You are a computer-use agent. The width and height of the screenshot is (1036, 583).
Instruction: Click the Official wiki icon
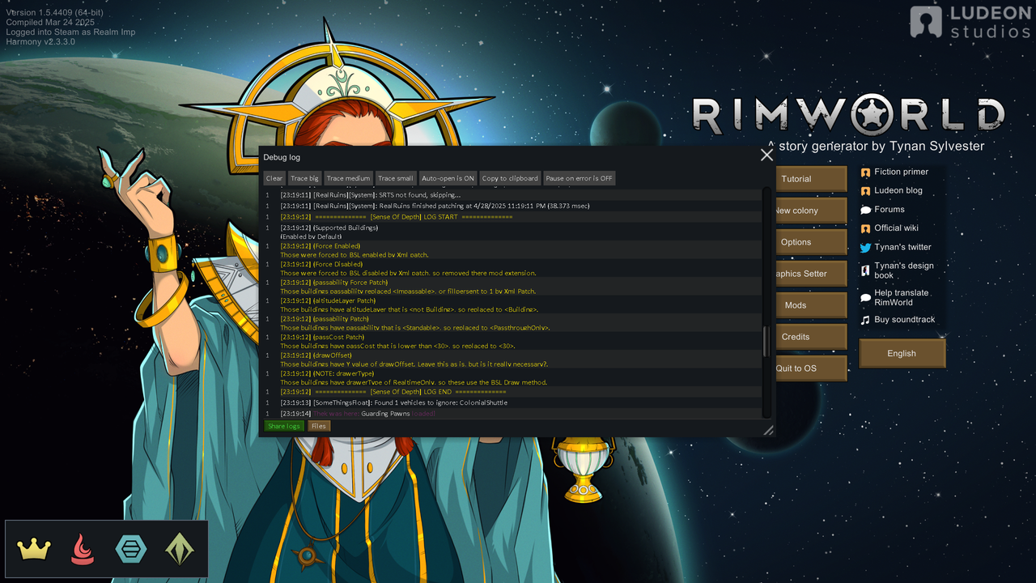[x=865, y=228]
